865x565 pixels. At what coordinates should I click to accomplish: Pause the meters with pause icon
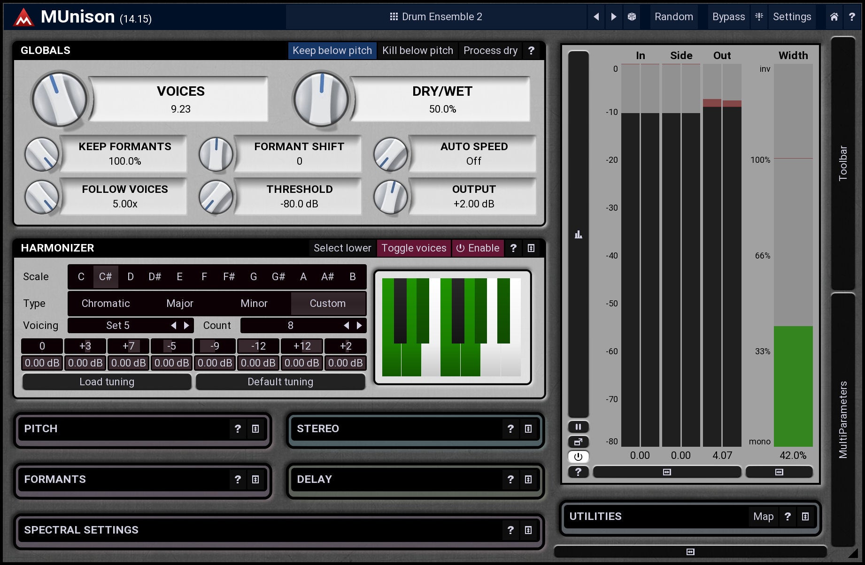coord(578,427)
